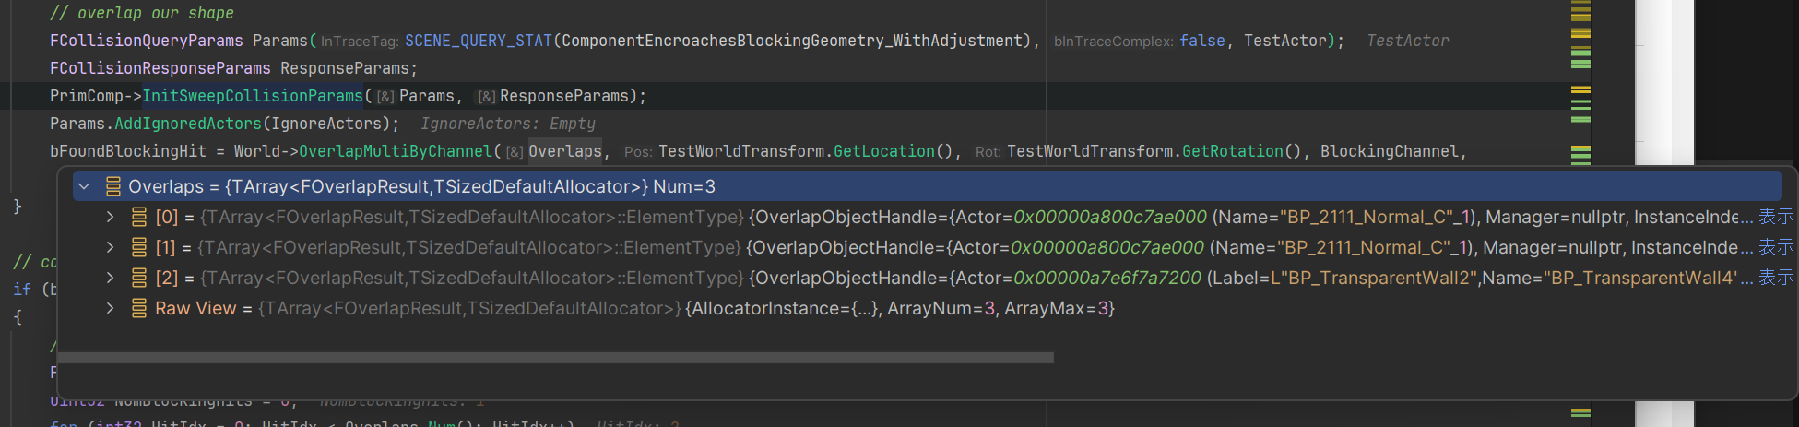Click GetRotation method call
Viewport: 1799px width, 427px height.
pos(1233,151)
